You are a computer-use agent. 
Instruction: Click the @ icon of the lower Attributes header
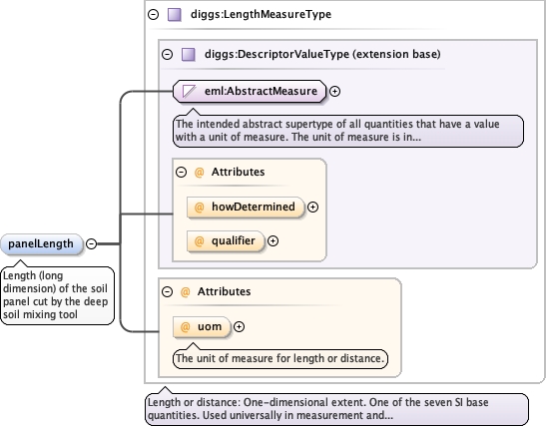(x=185, y=291)
